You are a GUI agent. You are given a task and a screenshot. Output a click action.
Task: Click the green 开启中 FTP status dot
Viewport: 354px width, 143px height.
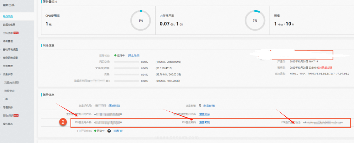point(95,131)
